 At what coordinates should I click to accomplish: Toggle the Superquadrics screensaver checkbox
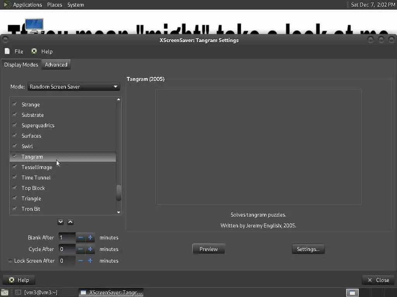[x=15, y=125]
